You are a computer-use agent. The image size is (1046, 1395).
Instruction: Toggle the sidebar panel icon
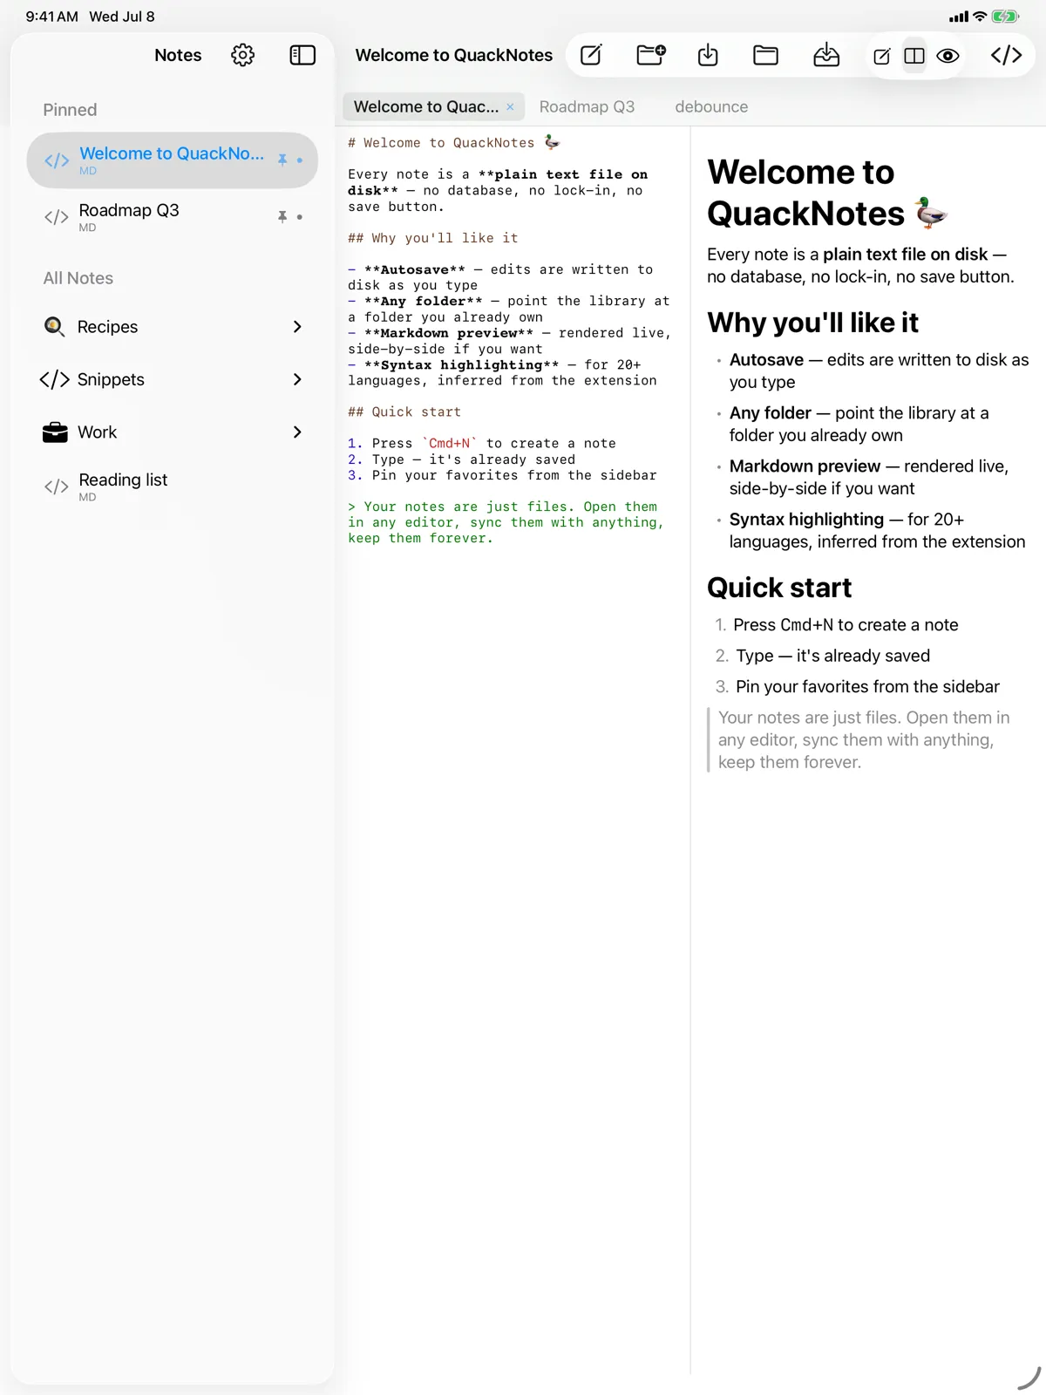302,55
